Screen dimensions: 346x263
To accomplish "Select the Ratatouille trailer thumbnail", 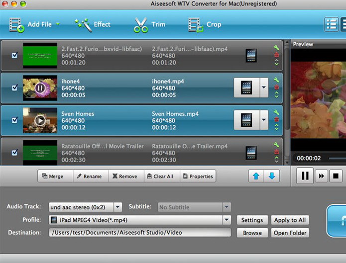I will pyautogui.click(x=40, y=153).
